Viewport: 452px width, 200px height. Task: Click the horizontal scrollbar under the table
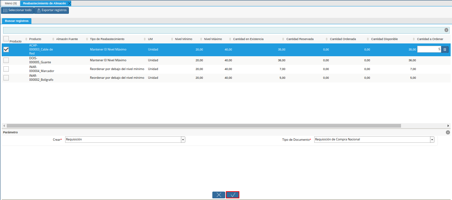point(203,126)
